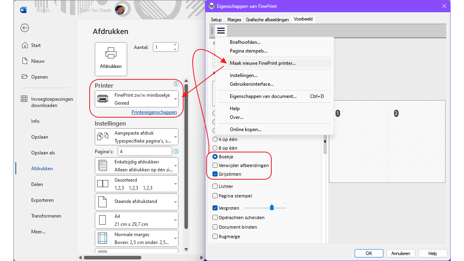Increase the Aantal copies with the up arrow
Image resolution: width=464 pixels, height=261 pixels.
(175, 45)
